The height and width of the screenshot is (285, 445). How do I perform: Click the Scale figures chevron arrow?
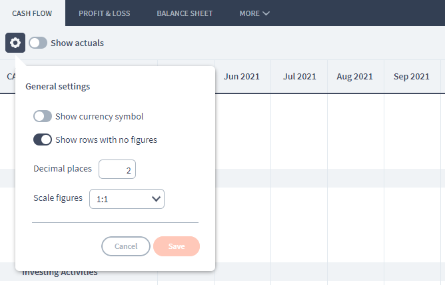(x=156, y=199)
